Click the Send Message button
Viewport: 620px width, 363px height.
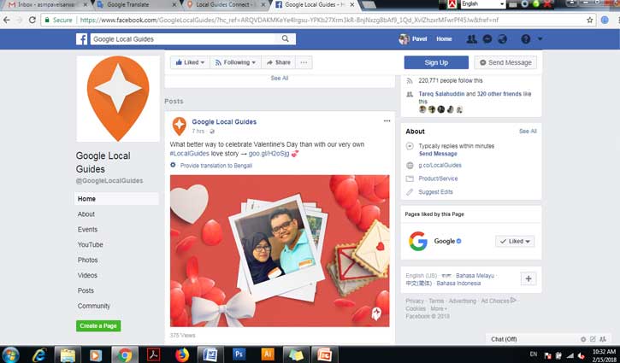pyautogui.click(x=505, y=62)
